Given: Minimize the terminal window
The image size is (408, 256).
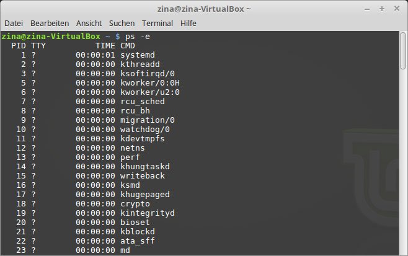Looking at the screenshot, I should [x=367, y=9].
